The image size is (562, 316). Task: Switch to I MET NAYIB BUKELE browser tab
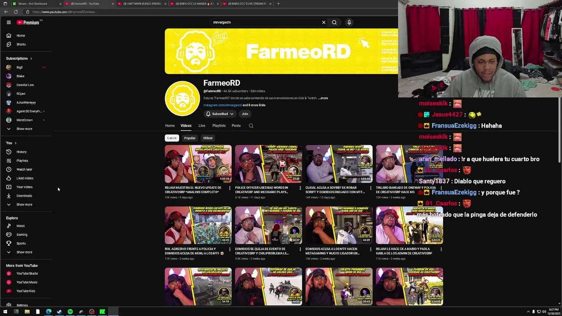click(x=142, y=4)
